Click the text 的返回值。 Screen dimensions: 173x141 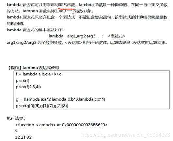[16, 24]
